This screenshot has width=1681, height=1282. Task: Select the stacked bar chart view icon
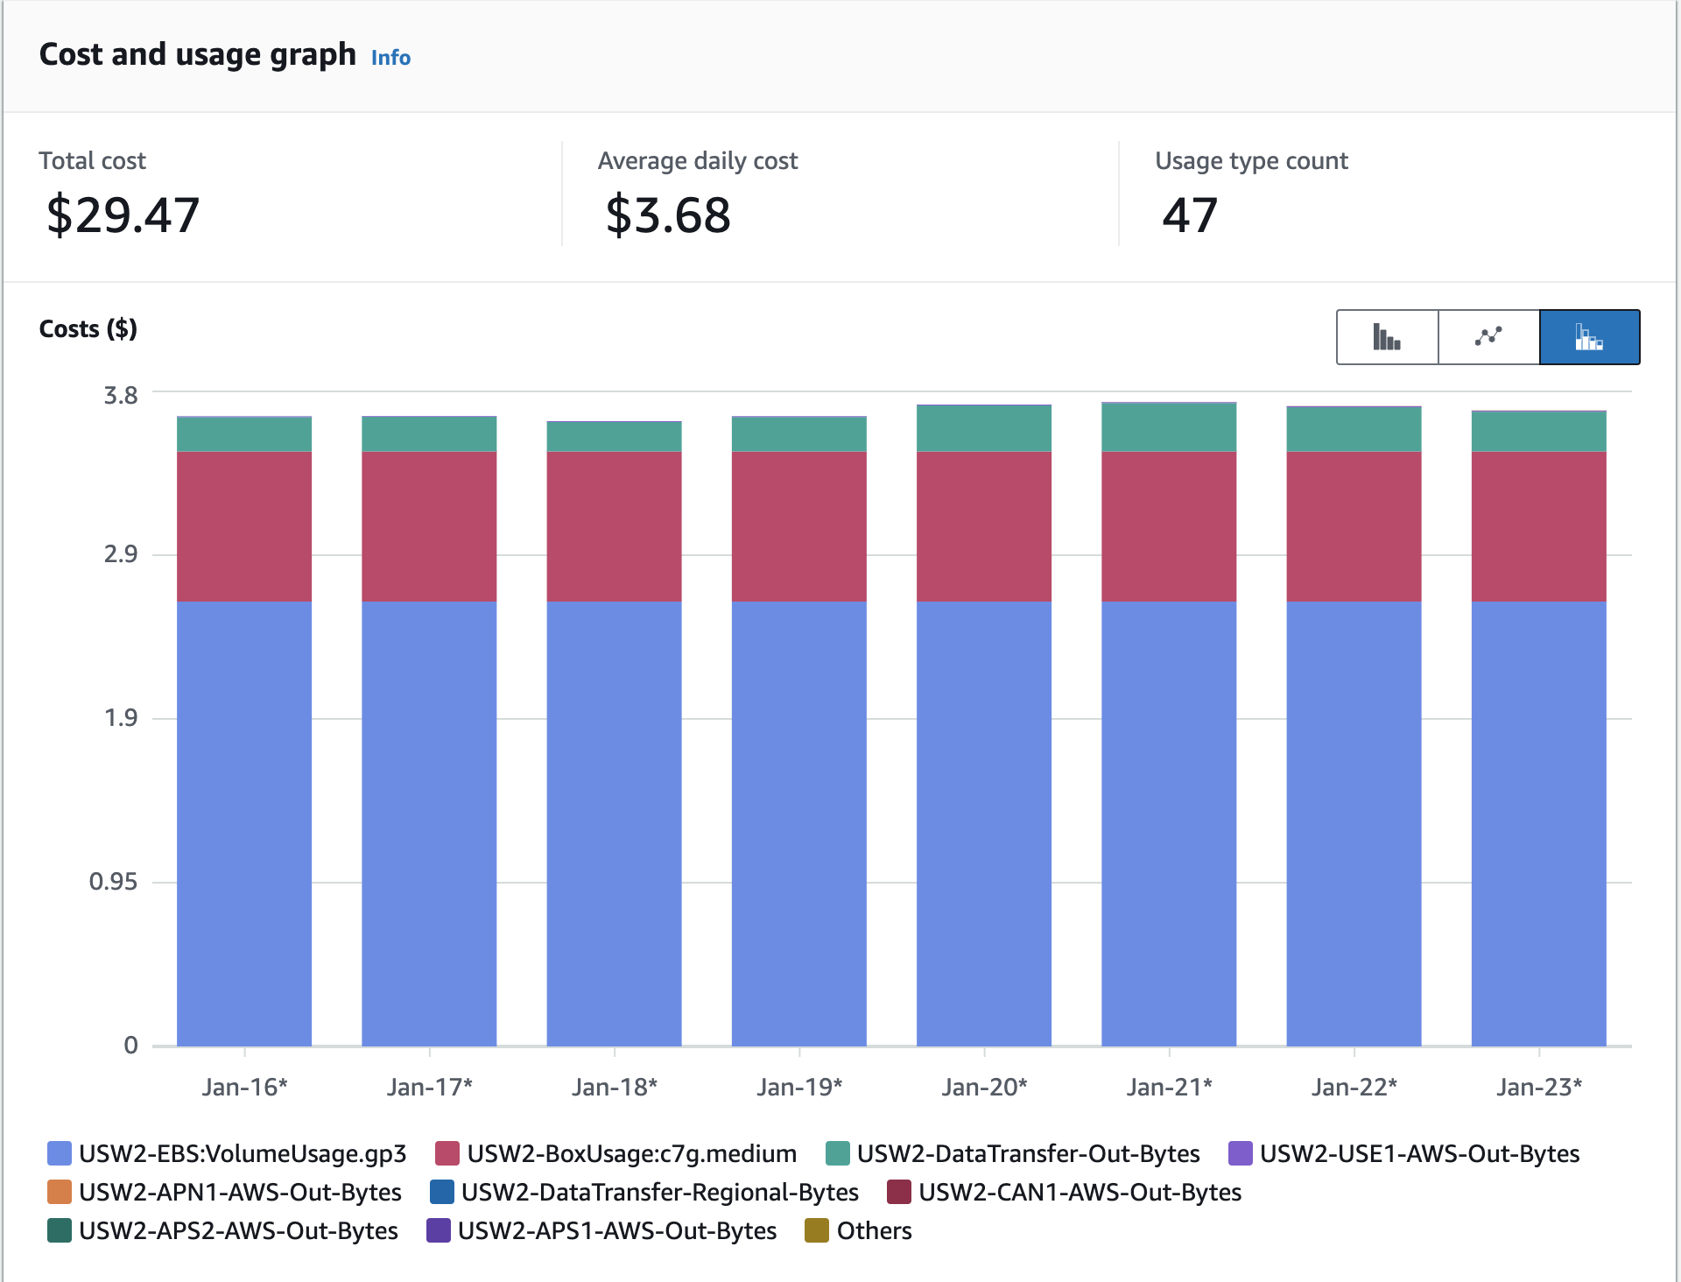click(x=1590, y=336)
